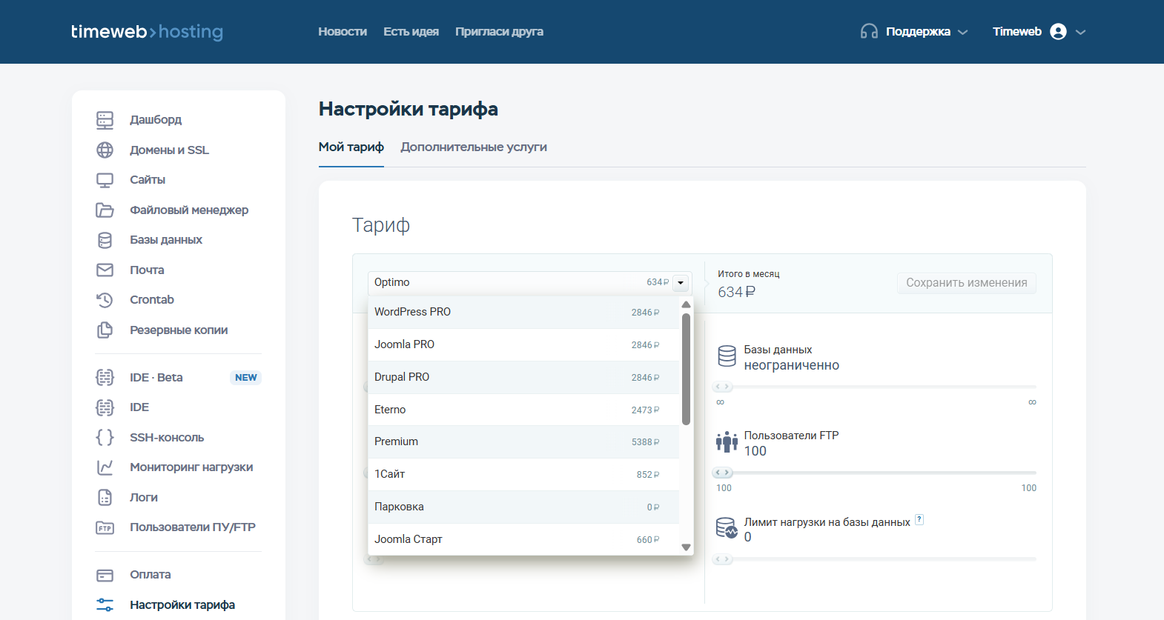Viewport: 1164px width, 620px height.
Task: Click the chart icon for Мониторинг нагрузки
Action: point(105,467)
